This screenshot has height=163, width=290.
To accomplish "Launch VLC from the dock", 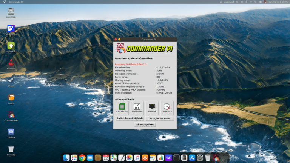I will (145, 158).
